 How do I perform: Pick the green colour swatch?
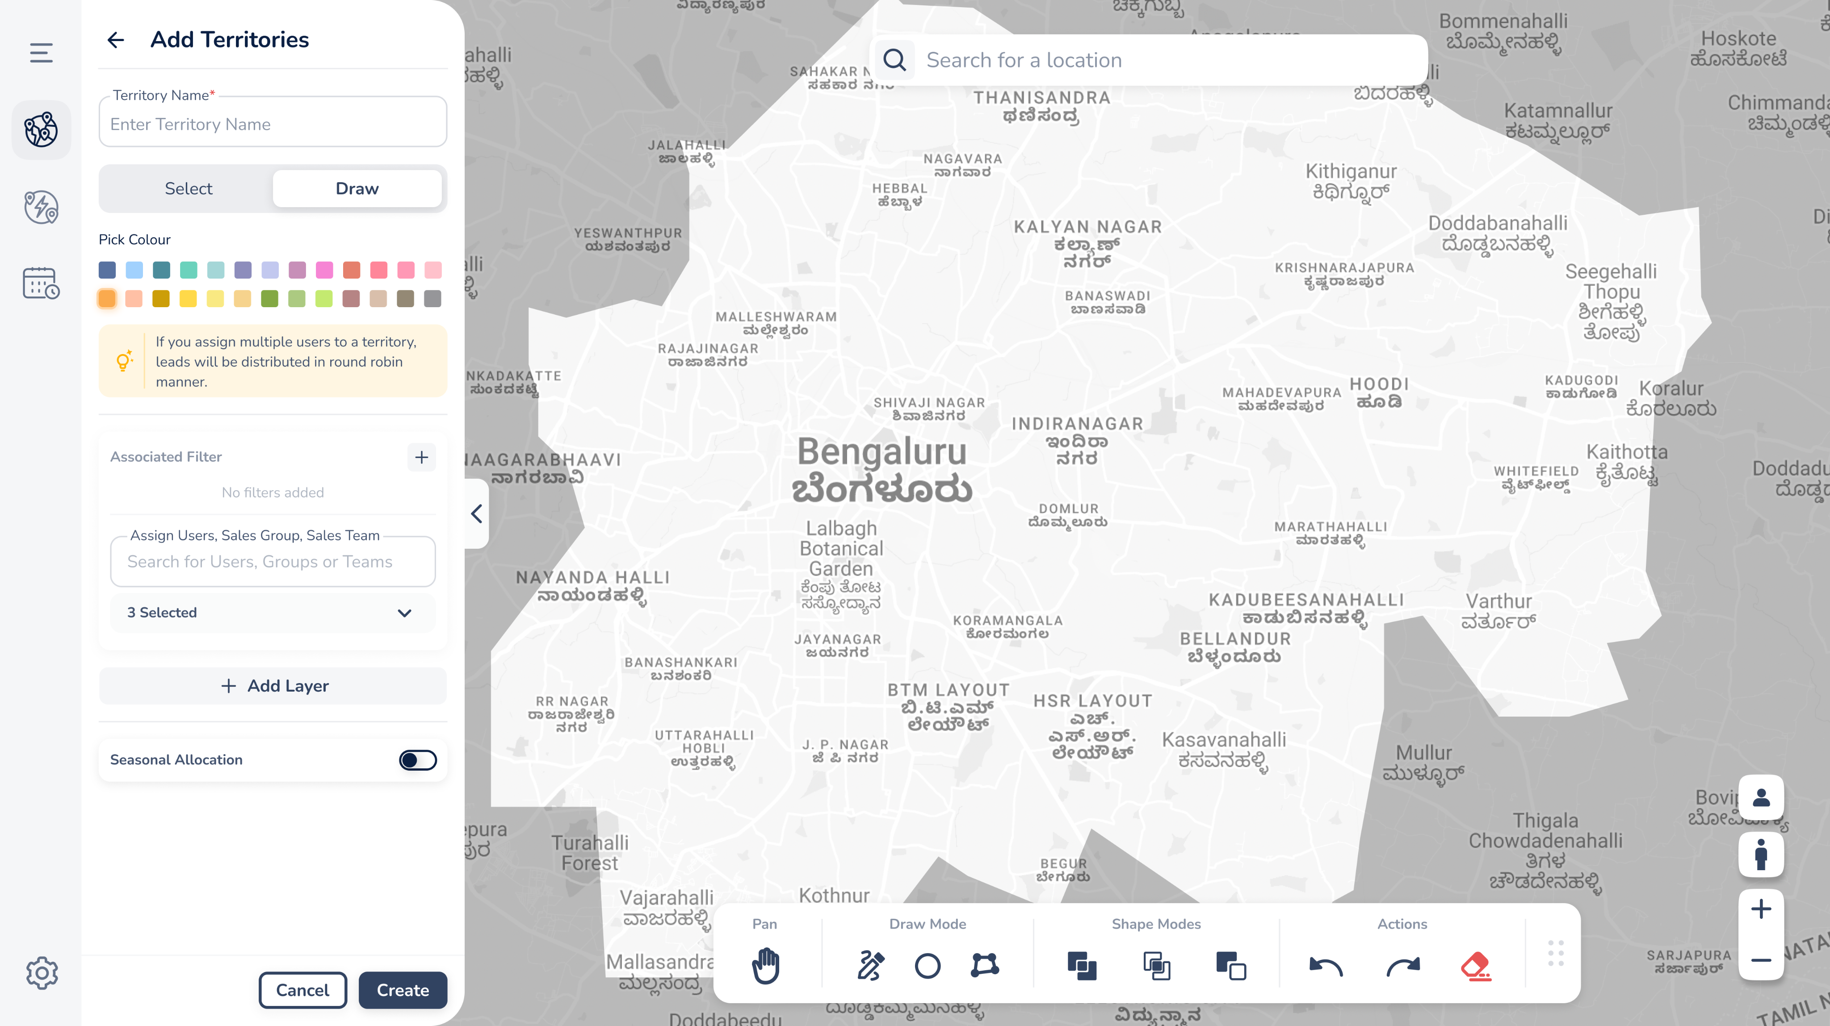pos(269,299)
